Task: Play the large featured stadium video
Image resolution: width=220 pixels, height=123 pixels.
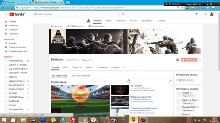Action: [80, 101]
